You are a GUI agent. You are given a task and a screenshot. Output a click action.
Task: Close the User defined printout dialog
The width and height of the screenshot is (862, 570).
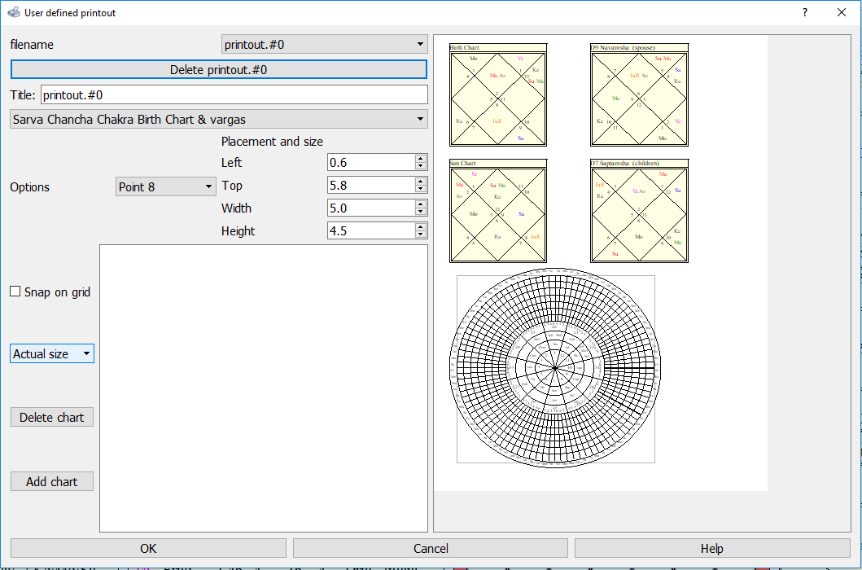(x=841, y=12)
